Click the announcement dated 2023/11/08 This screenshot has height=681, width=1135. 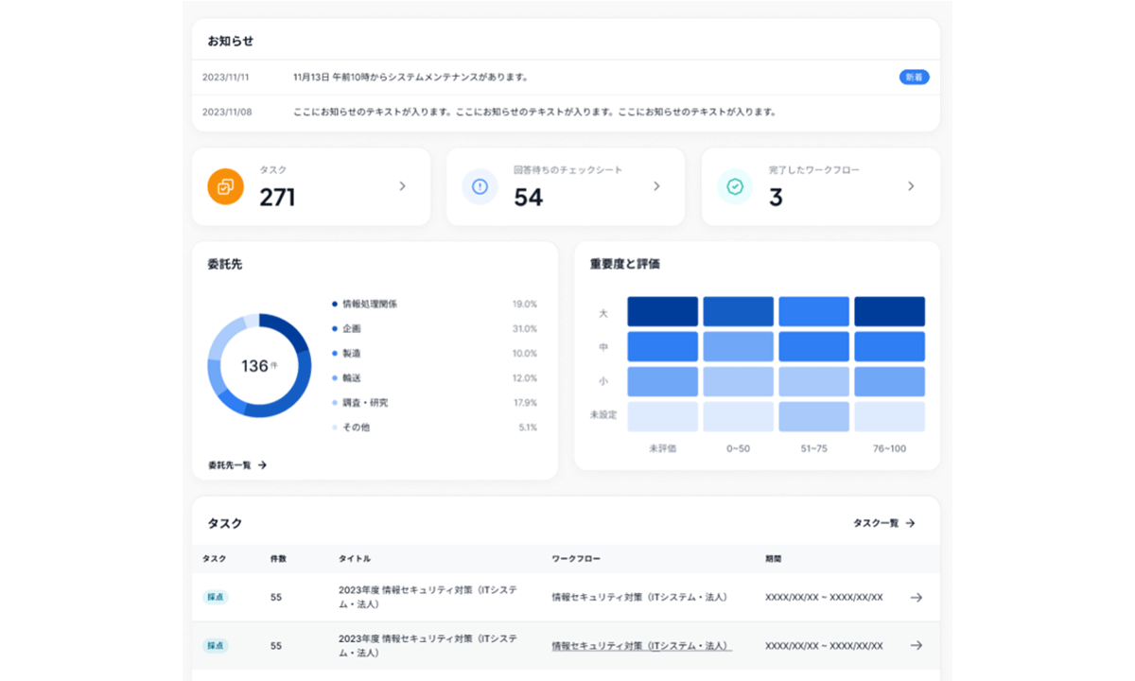[x=534, y=111]
